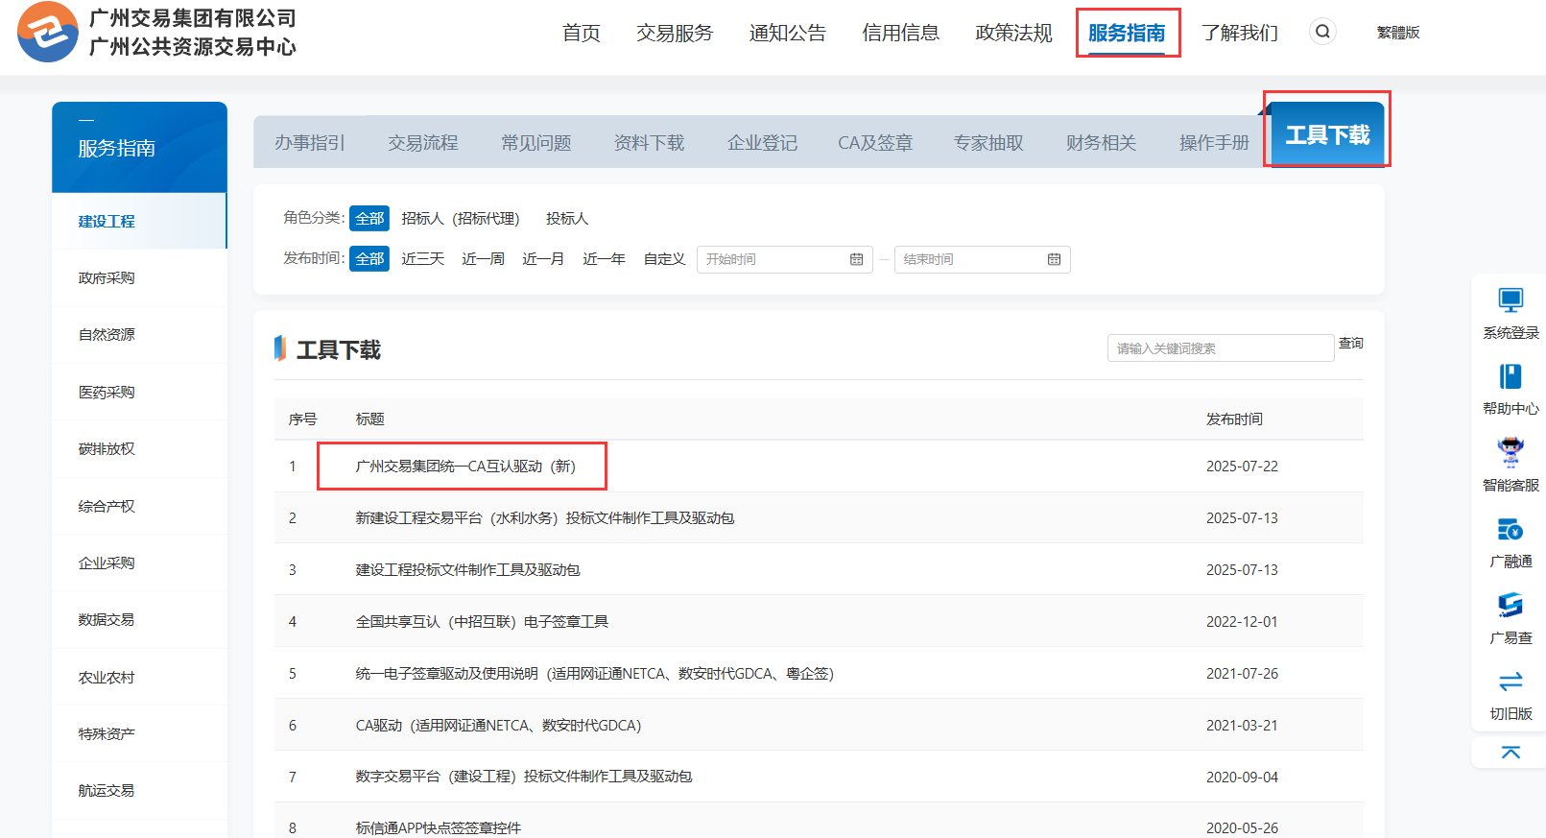The height and width of the screenshot is (838, 1546).
Task: Open 交易服务 in the top navigation
Action: tap(675, 33)
